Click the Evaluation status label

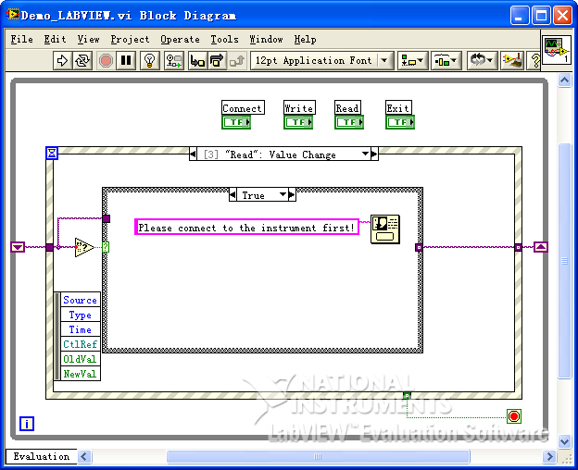point(42,456)
